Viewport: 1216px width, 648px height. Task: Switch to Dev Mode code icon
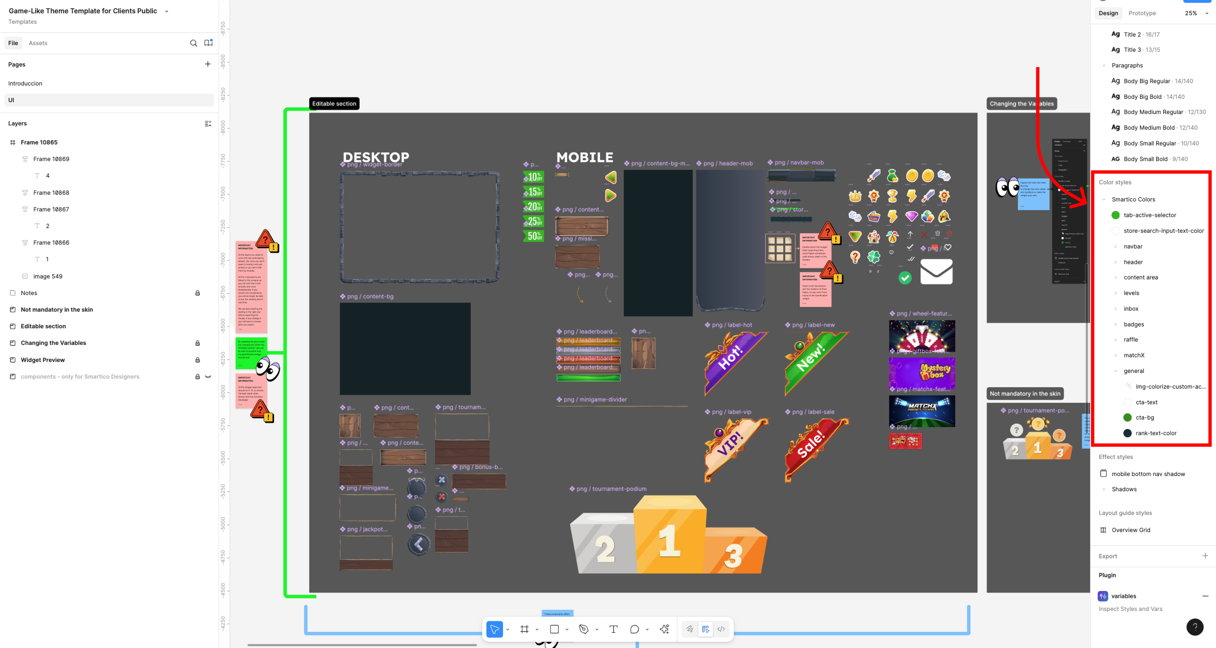pyautogui.click(x=721, y=629)
